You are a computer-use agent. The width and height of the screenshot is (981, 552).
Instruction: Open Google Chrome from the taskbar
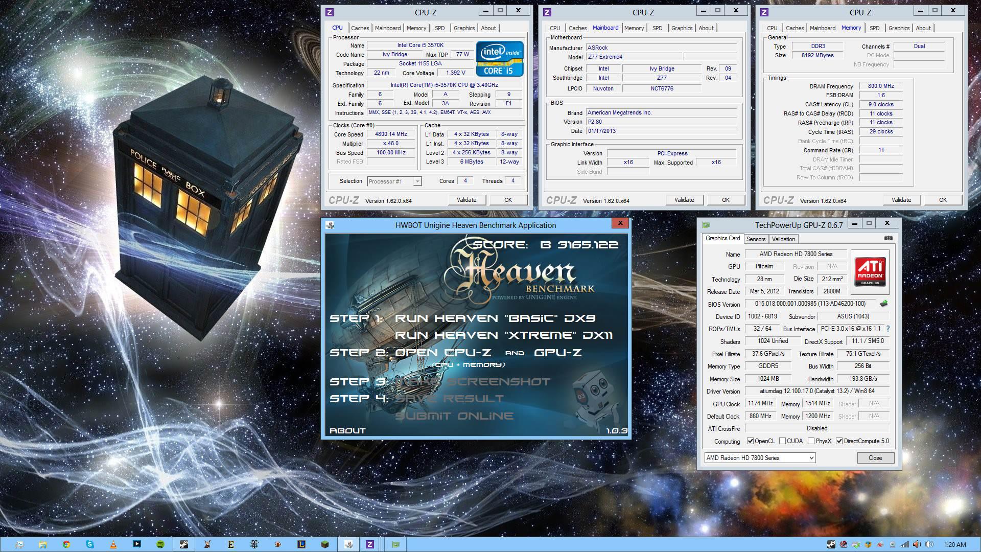click(66, 544)
